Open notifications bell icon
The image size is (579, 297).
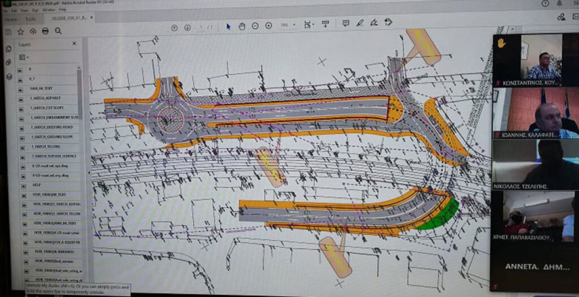559,3
